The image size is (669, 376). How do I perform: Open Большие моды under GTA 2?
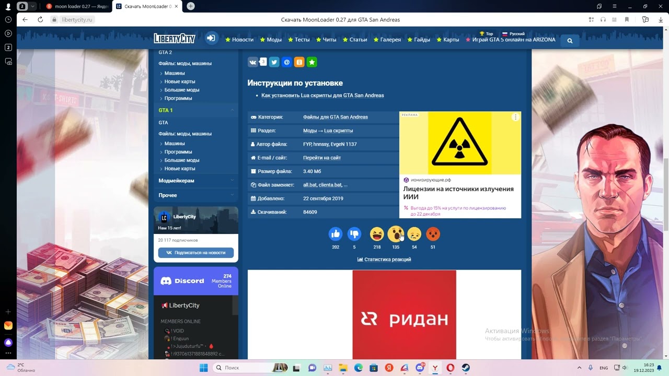181,90
